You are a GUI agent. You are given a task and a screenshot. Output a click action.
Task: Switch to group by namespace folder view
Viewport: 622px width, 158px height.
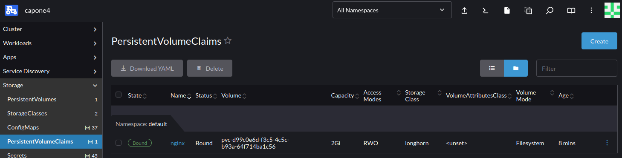tap(516, 68)
